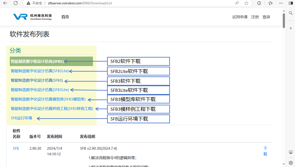Image resolution: width=295 pixels, height=167 pixels.
Task: Toggle the browser sidebar panel icon
Action: pos(291,3)
